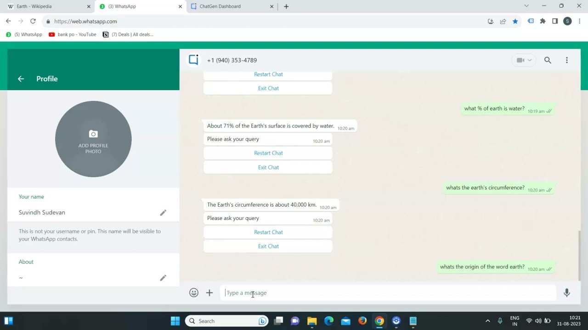
Task: Click message 'what % of earth is water?'
Action: (x=508, y=109)
